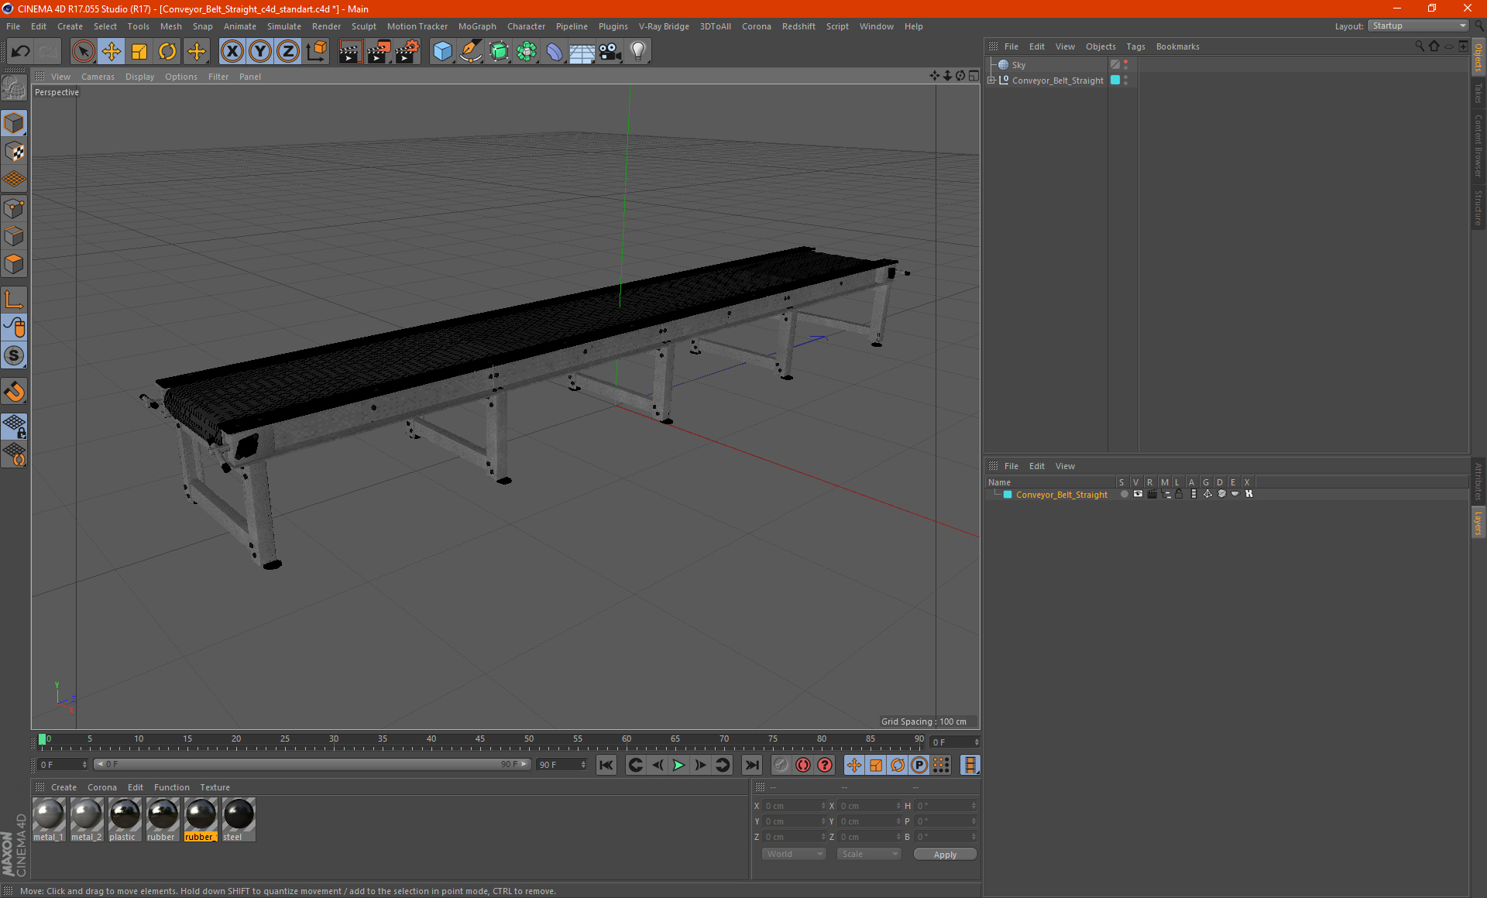Screen dimensions: 1487x898
Task: Open Object Manager Tags menu
Action: tap(1135, 46)
